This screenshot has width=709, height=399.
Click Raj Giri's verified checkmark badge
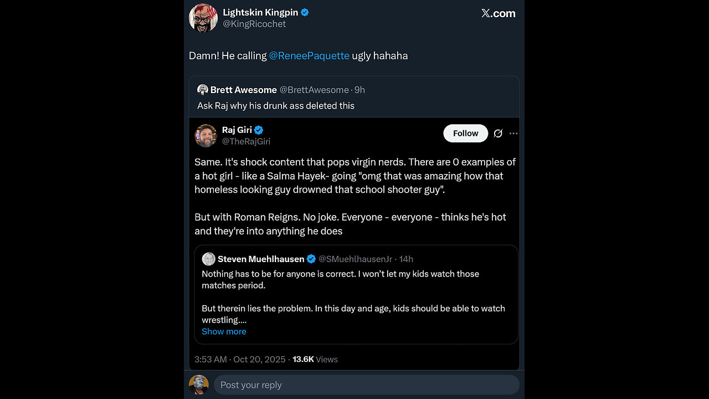(x=259, y=130)
